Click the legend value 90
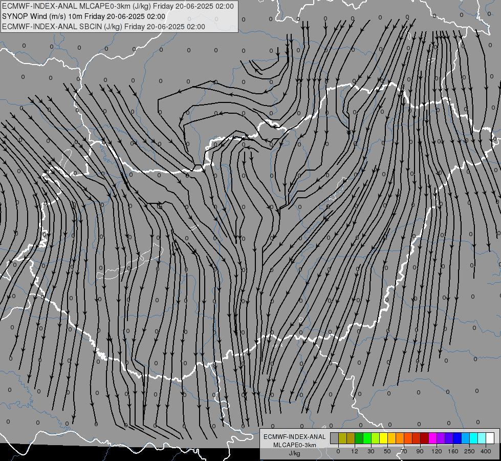 [x=420, y=451]
